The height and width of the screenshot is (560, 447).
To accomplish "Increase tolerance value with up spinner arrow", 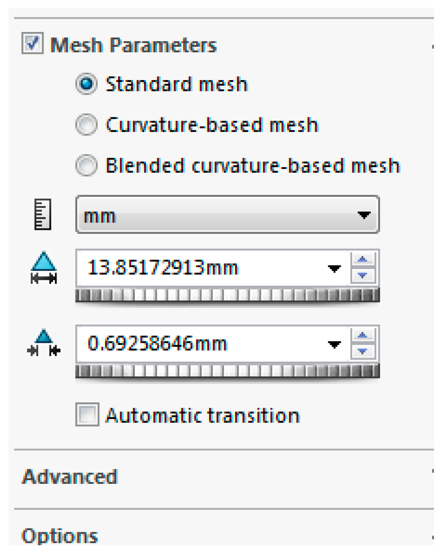I will [x=363, y=335].
